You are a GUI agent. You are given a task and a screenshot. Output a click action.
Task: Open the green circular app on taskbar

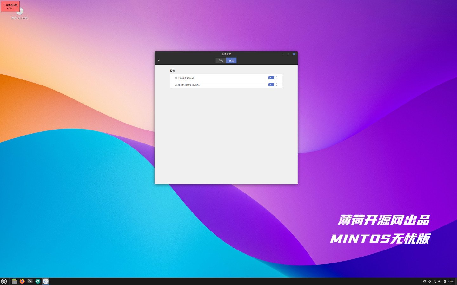click(38, 281)
